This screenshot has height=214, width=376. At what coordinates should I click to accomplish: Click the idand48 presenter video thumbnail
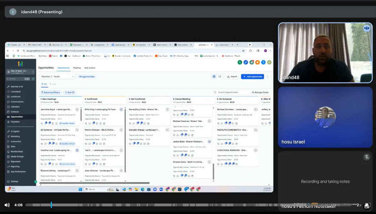[325, 52]
